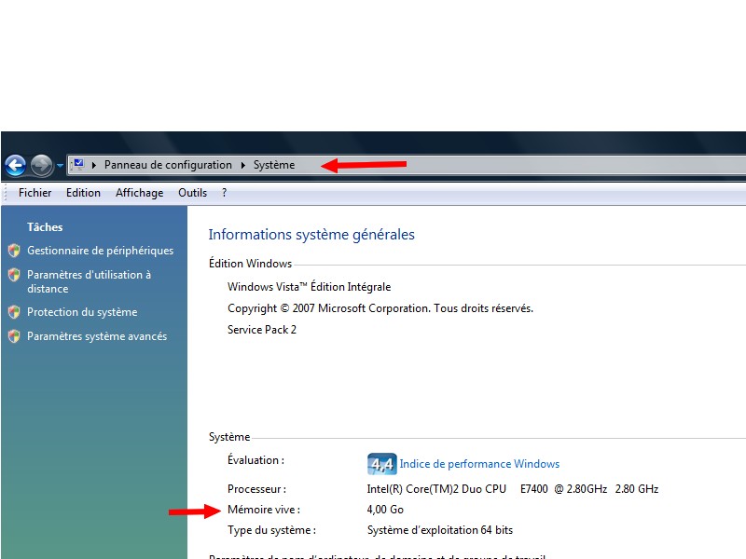
Task: Click shield icon beside Protection du système
Action: pos(14,312)
